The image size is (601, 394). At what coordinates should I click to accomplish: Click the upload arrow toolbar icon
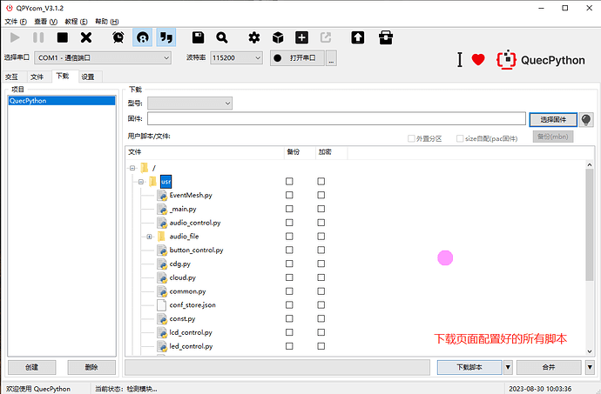(x=358, y=37)
